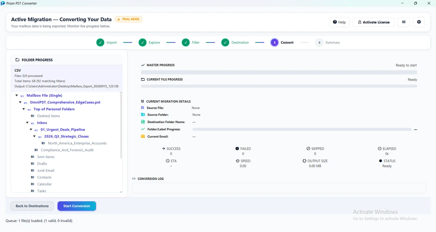436x232 pixels.
Task: Click the CSV output path text
Action: pyautogui.click(x=66, y=87)
